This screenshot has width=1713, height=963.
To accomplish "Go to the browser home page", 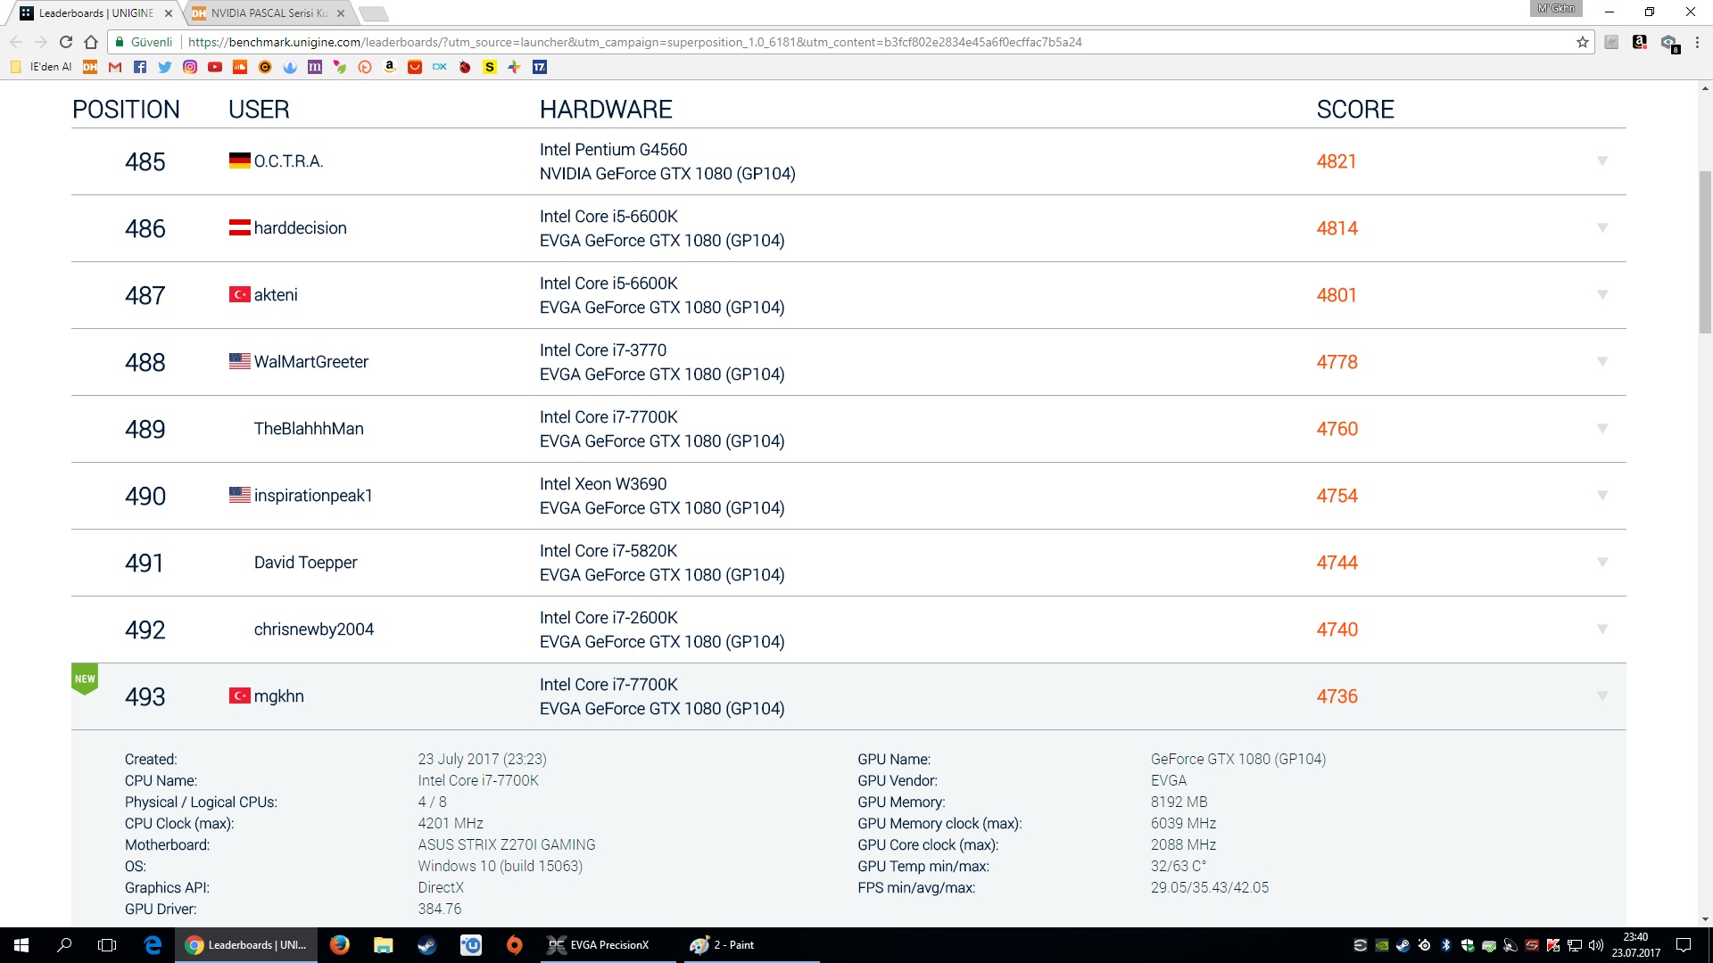I will point(91,42).
